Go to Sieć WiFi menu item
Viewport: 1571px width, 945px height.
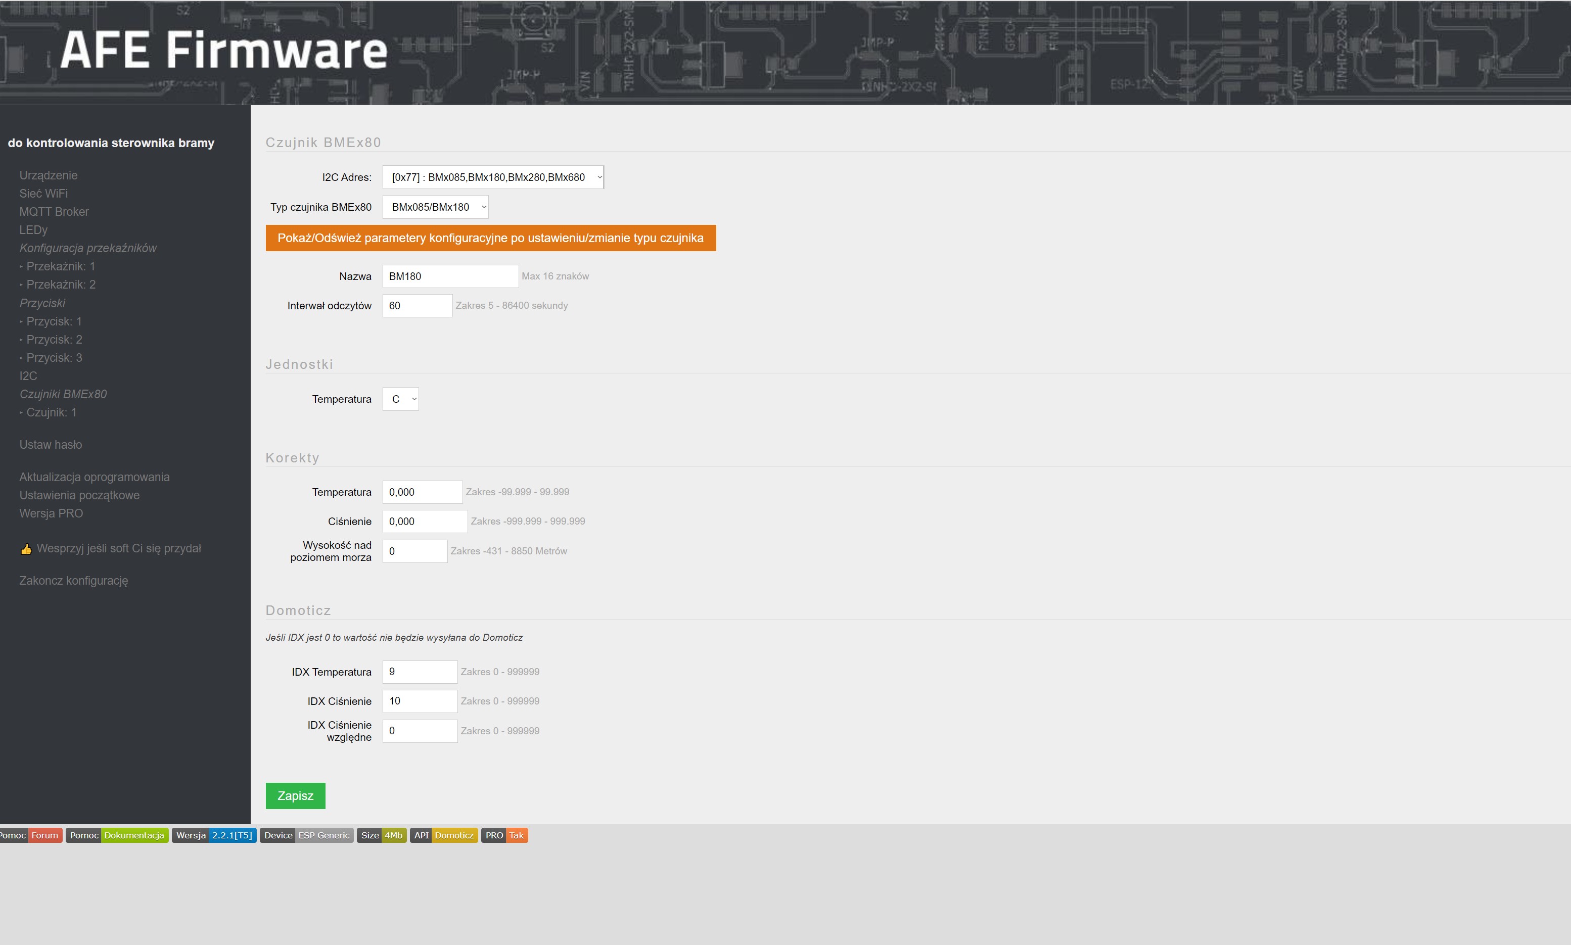coord(43,194)
